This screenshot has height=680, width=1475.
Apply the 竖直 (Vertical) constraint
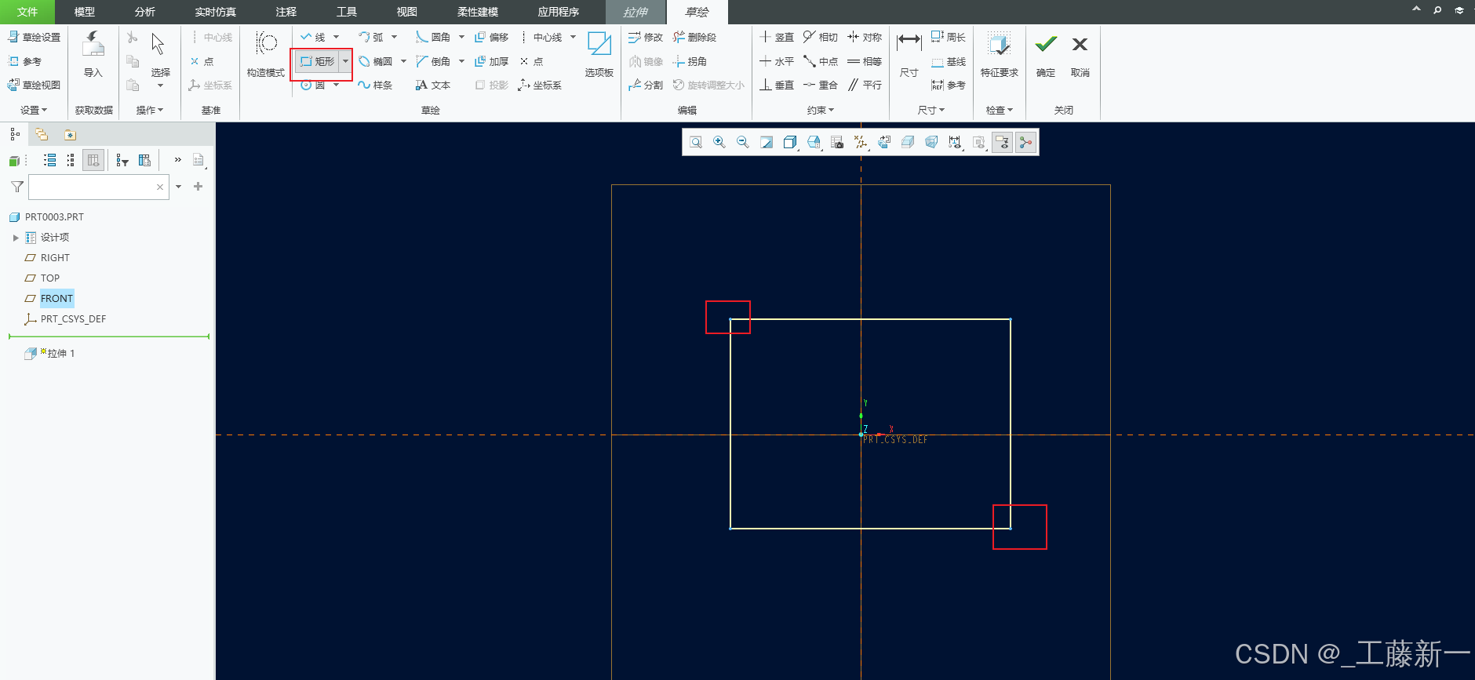[x=777, y=37]
